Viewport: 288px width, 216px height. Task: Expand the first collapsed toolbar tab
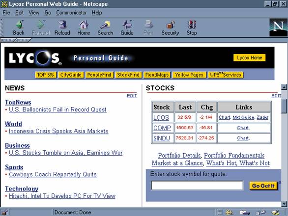point(8,40)
